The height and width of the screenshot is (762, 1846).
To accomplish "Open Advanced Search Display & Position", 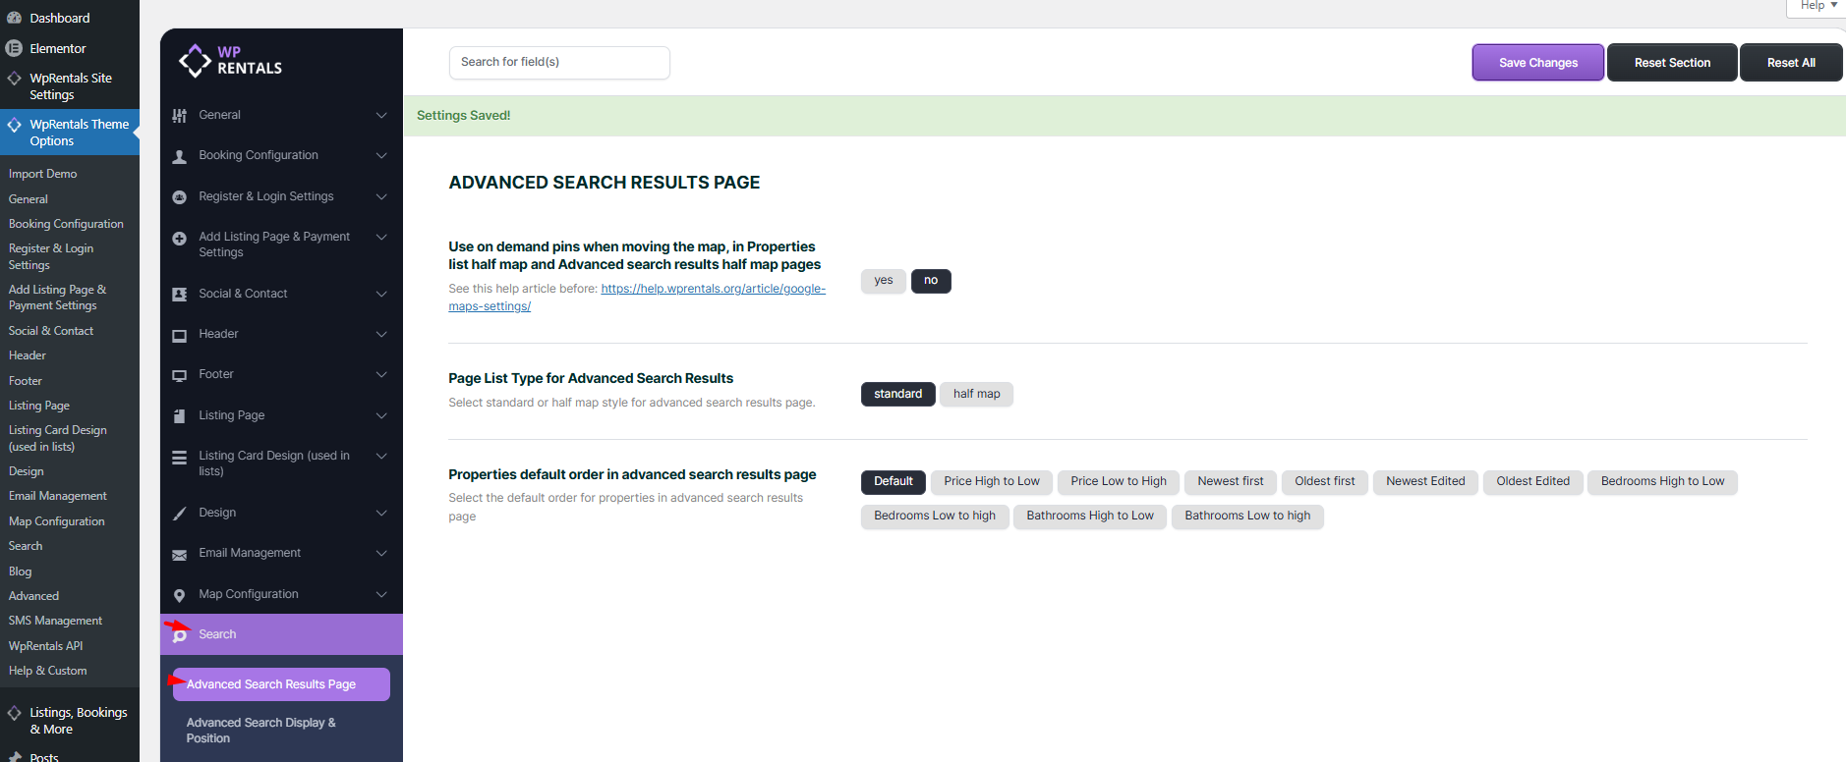I will [260, 730].
